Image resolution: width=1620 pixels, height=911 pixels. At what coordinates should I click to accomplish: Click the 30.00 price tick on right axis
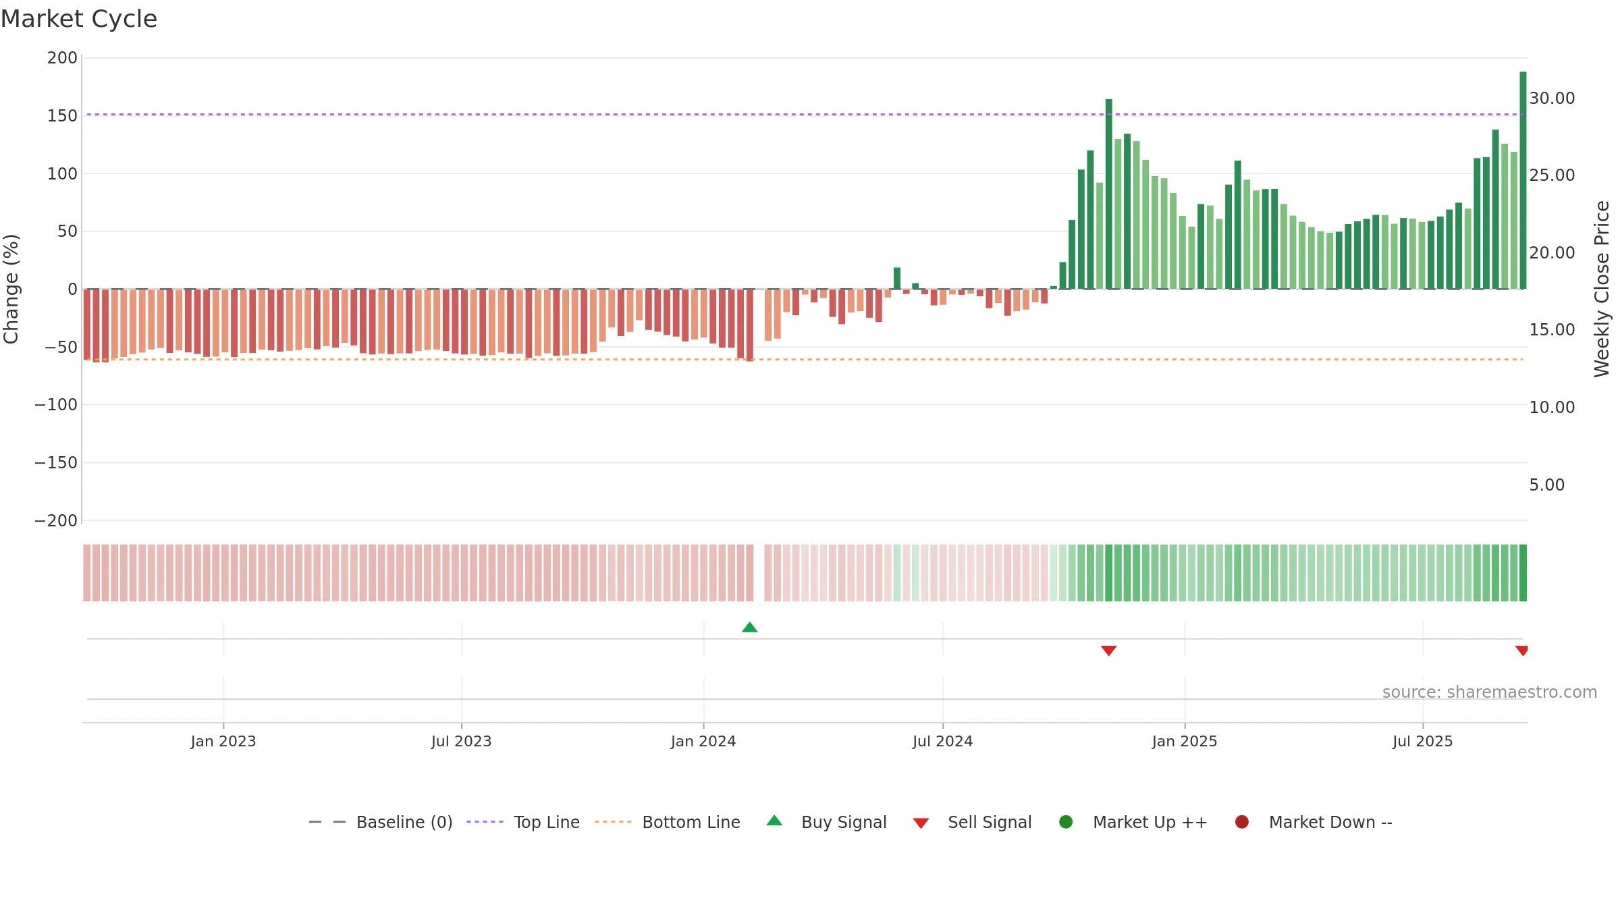(x=1552, y=99)
